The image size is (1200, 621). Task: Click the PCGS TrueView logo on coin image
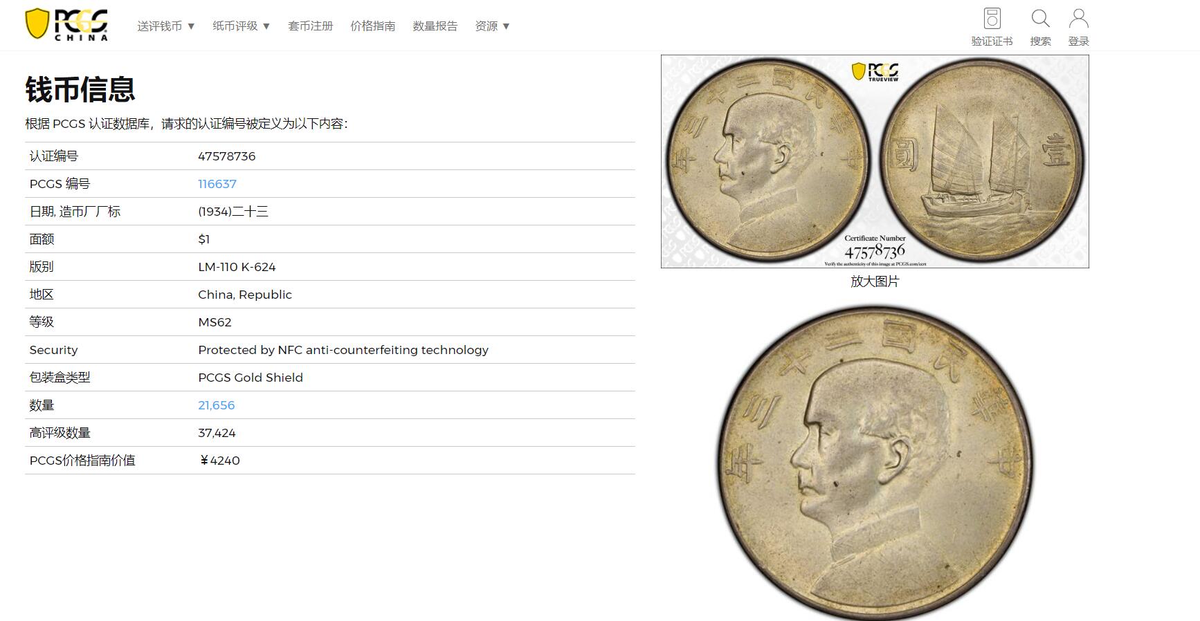coord(875,71)
